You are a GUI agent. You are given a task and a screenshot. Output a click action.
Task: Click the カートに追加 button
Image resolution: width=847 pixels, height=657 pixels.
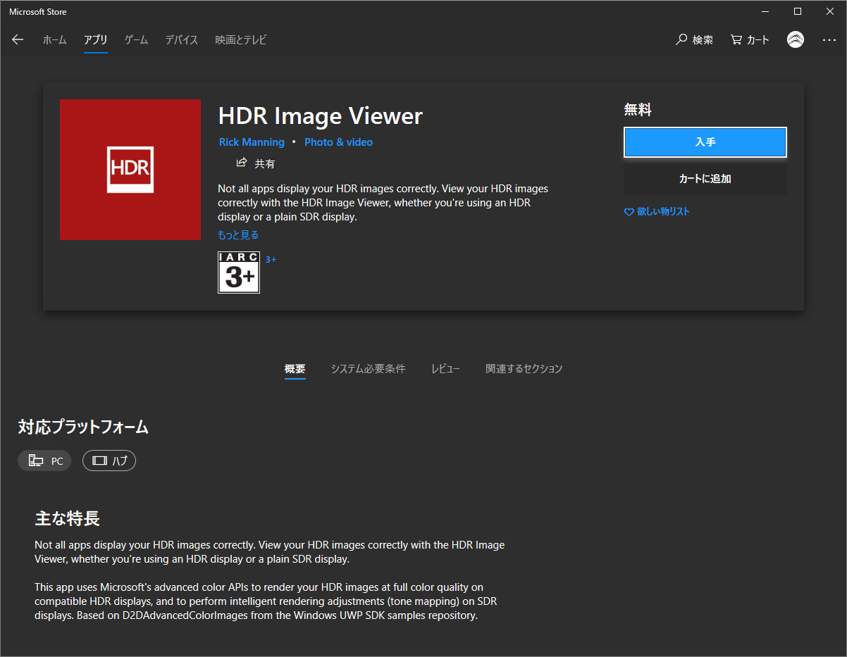click(x=705, y=179)
